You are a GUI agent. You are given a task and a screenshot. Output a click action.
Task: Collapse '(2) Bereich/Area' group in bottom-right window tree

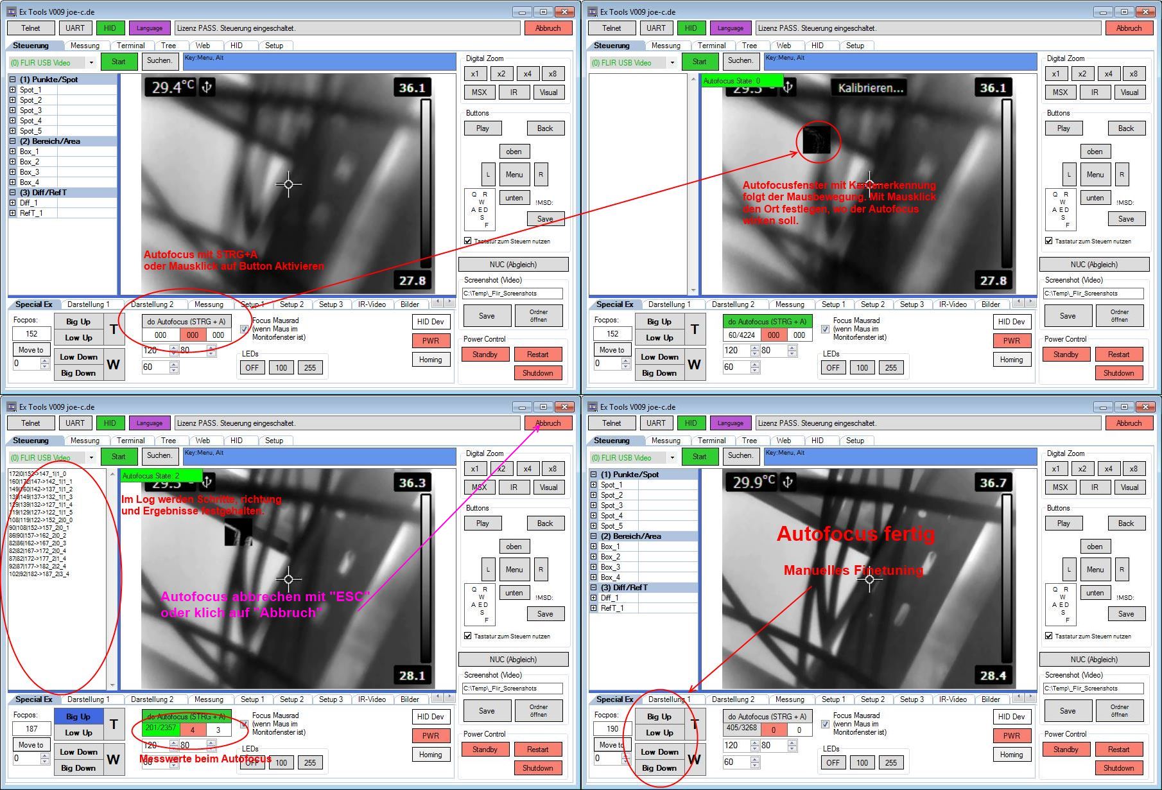pos(593,536)
